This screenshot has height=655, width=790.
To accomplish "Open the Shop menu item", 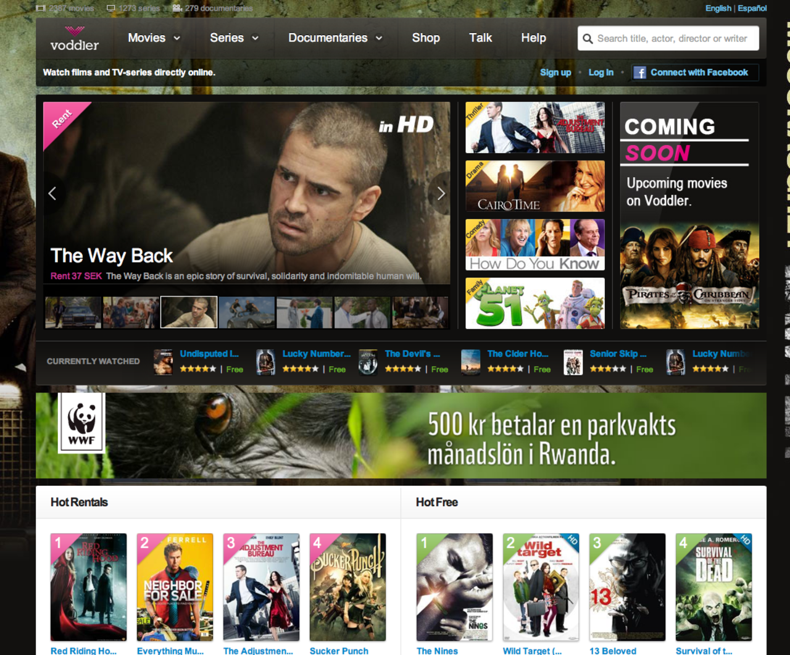I will (426, 38).
